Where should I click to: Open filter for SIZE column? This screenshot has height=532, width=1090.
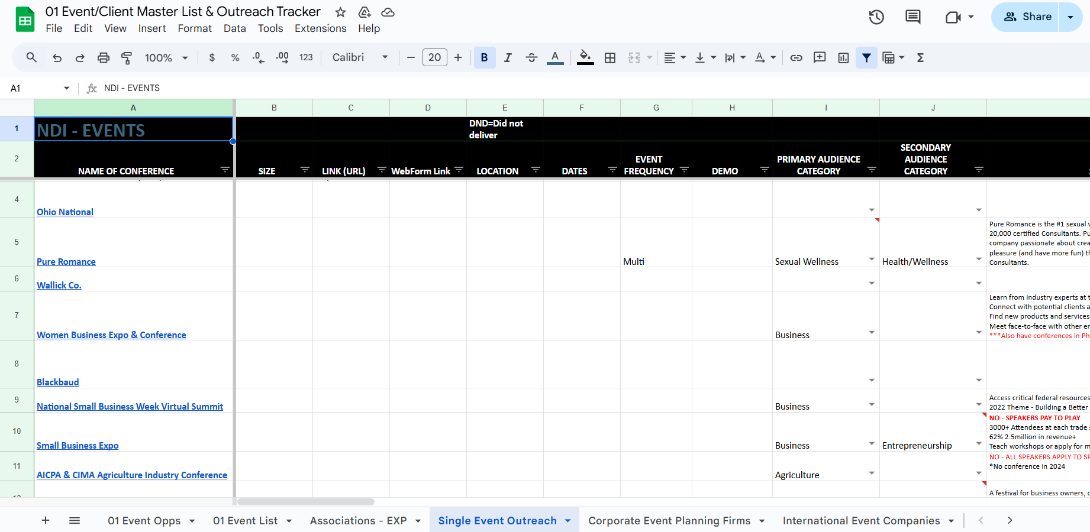[305, 170]
